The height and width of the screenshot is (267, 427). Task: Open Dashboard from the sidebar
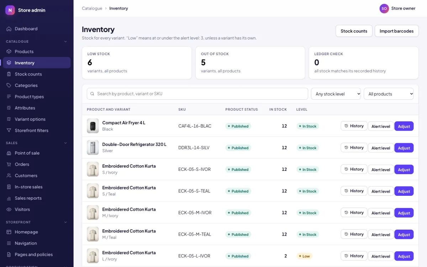coord(37,29)
